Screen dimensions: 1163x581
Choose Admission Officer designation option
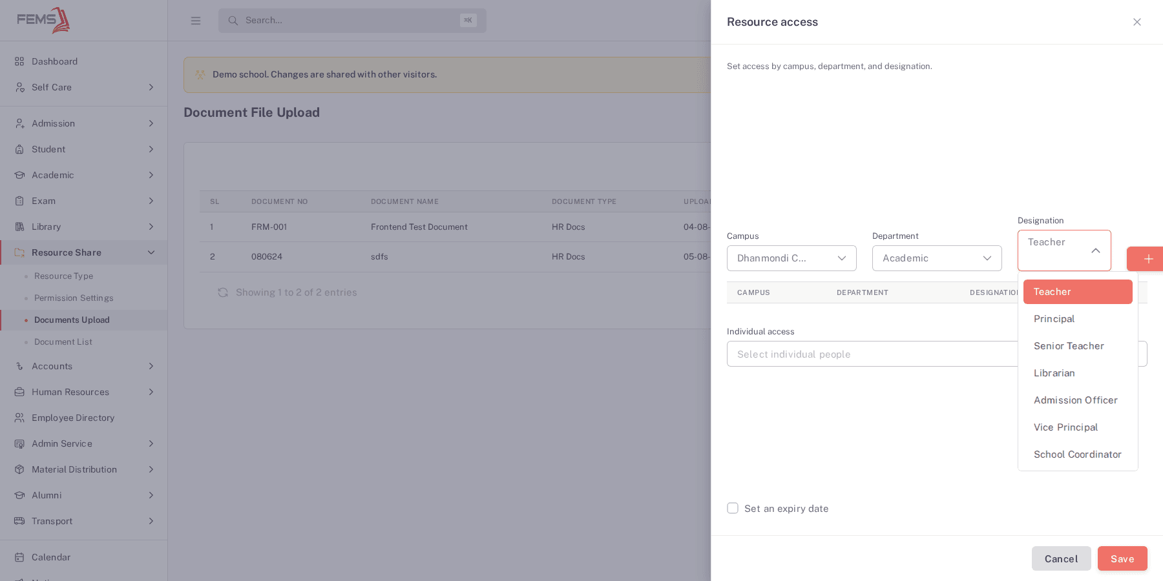pos(1078,400)
